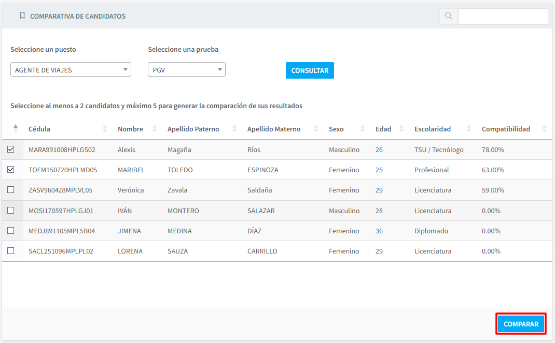This screenshot has width=555, height=343.
Task: Click the first column header sort arrow
Action: point(16,128)
